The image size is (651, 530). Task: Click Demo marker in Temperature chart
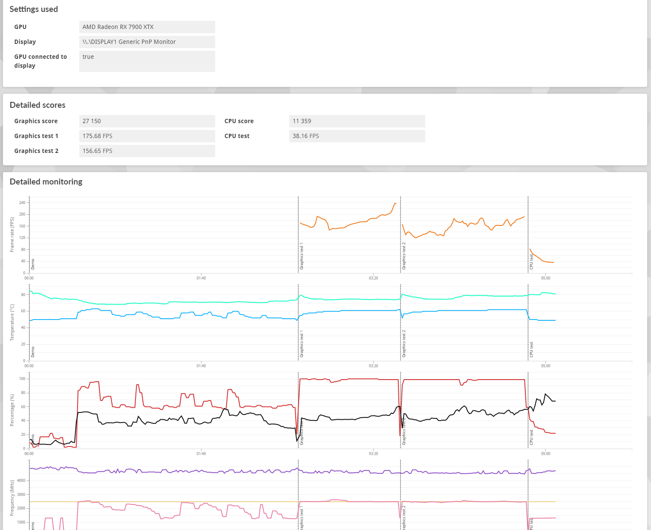[33, 352]
